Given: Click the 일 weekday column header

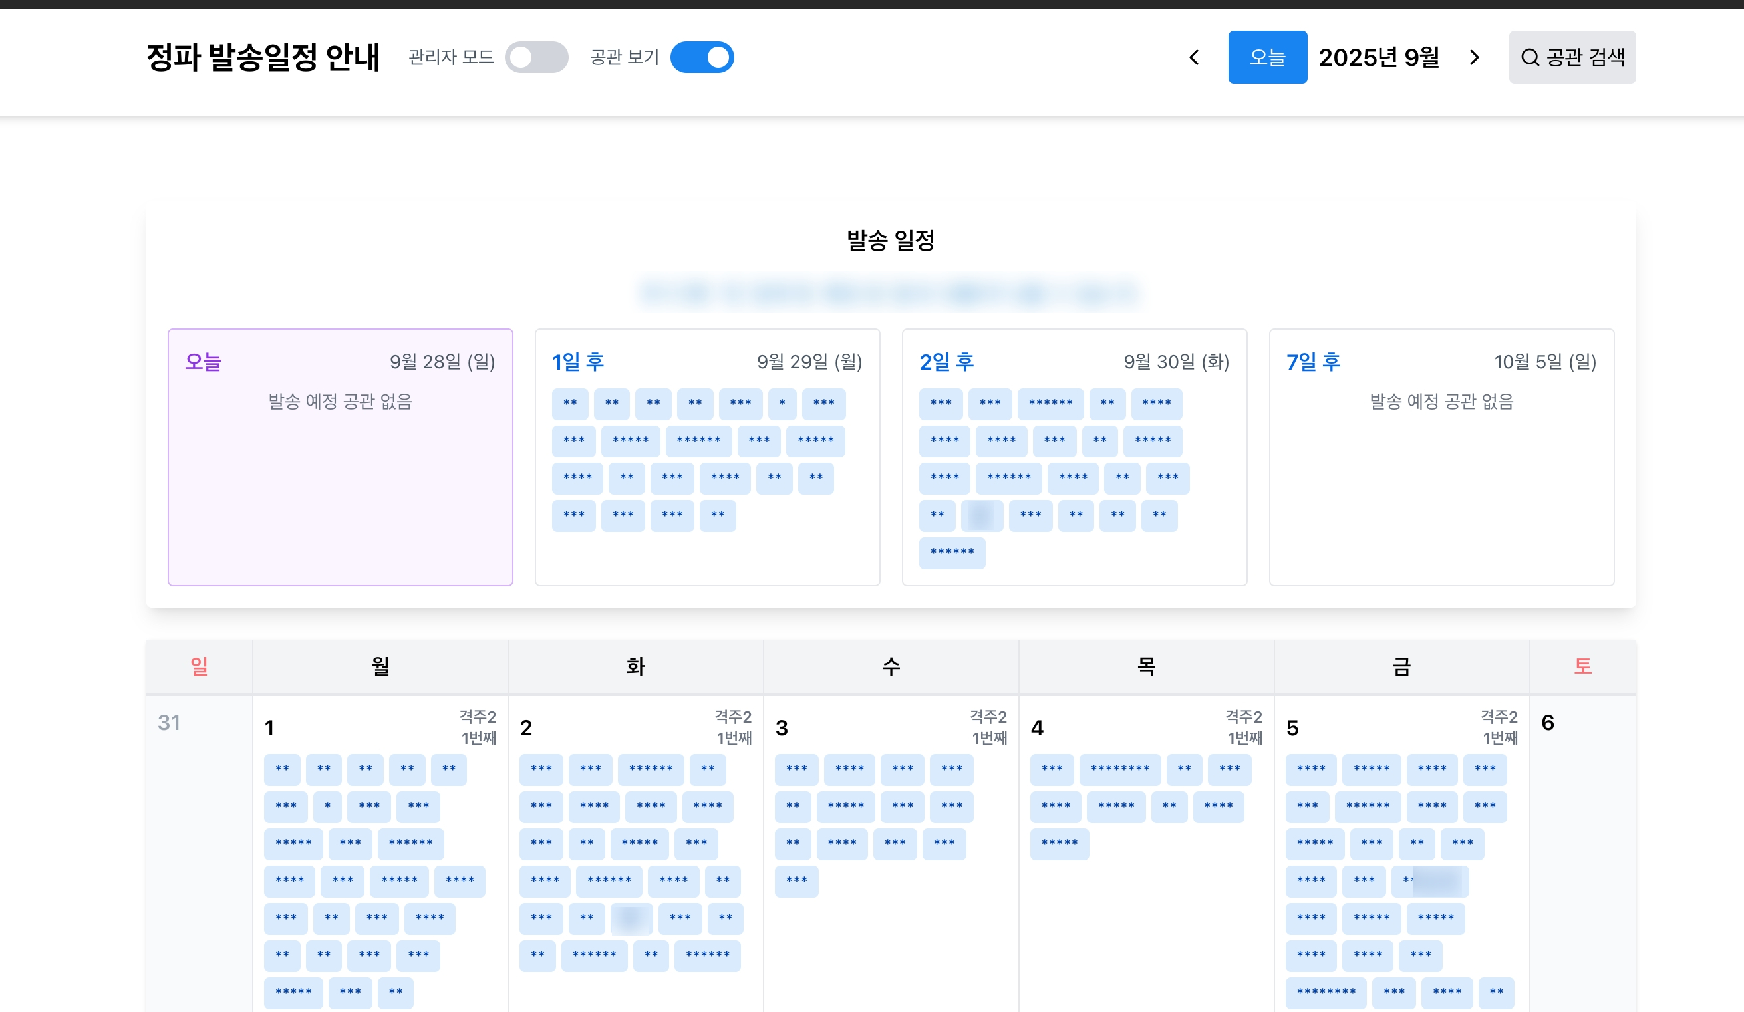Looking at the screenshot, I should tap(200, 666).
